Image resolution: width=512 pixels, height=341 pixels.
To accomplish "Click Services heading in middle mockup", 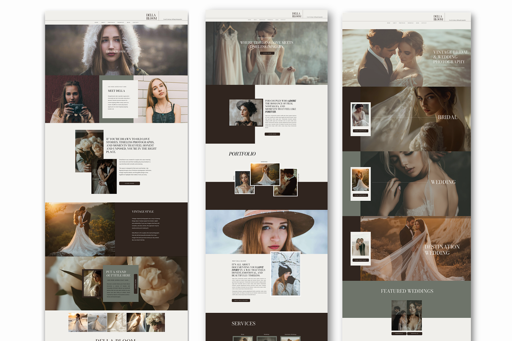I will tap(244, 324).
